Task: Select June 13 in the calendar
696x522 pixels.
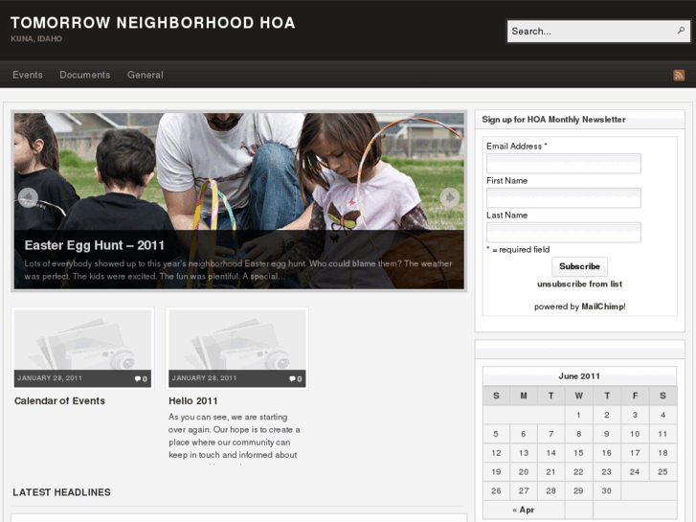Action: (x=524, y=453)
